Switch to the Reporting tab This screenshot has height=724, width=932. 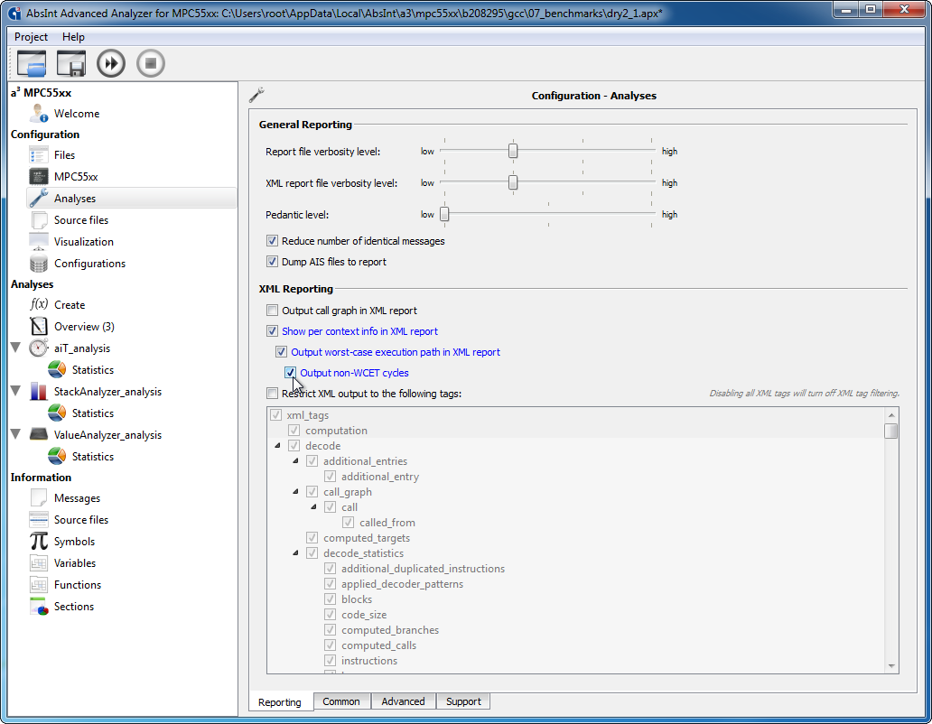pos(280,702)
